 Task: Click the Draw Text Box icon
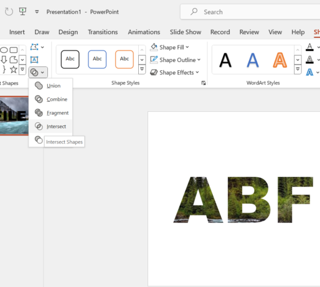click(x=34, y=60)
